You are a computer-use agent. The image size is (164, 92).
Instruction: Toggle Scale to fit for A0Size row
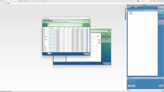(x=87, y=30)
